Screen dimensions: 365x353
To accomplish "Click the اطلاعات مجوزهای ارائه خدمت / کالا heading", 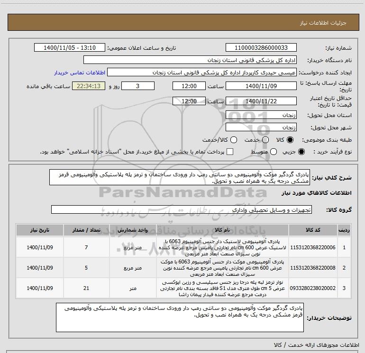I will [316, 345].
